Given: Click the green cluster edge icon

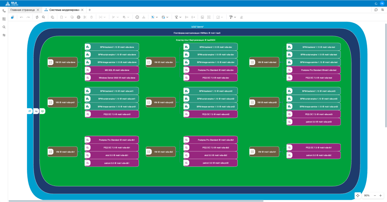Looking at the screenshot, I should [43, 111].
